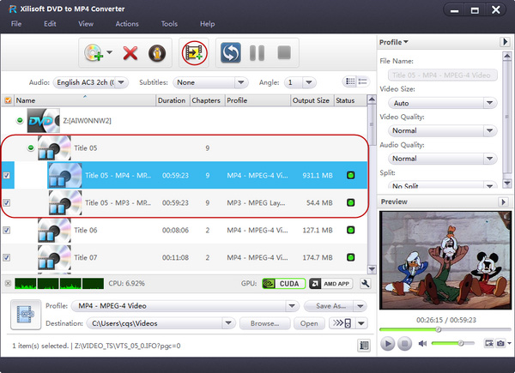Screen dimensions: 515x373
Task: Click the Open destination button
Action: 309,323
